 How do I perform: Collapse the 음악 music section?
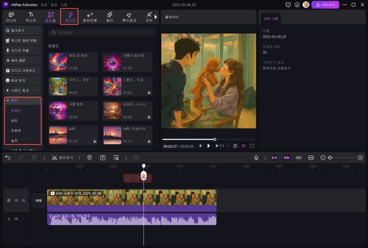pos(23,101)
